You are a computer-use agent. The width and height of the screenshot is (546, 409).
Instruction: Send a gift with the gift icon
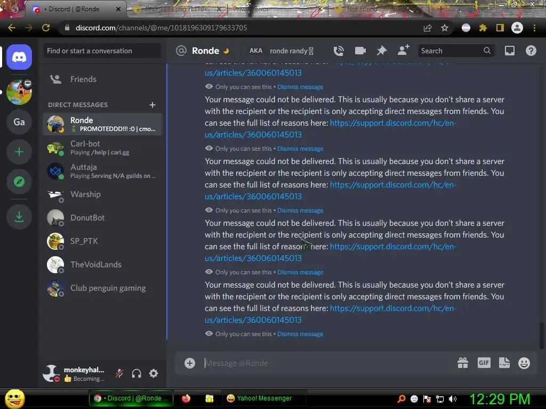coord(463,363)
